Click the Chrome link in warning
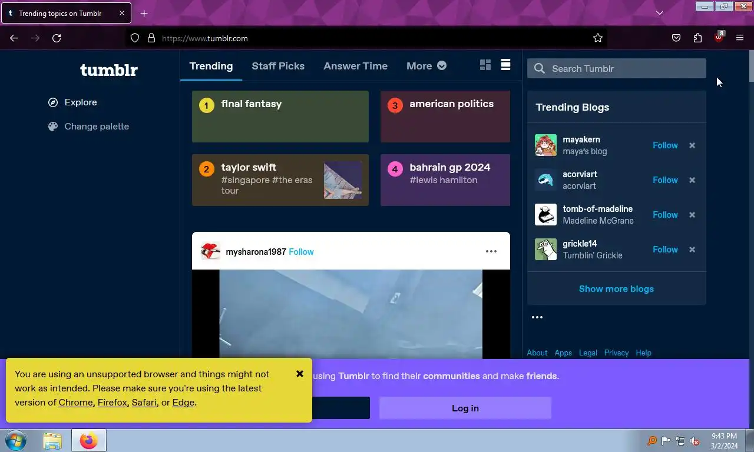754x452 pixels. pyautogui.click(x=75, y=403)
